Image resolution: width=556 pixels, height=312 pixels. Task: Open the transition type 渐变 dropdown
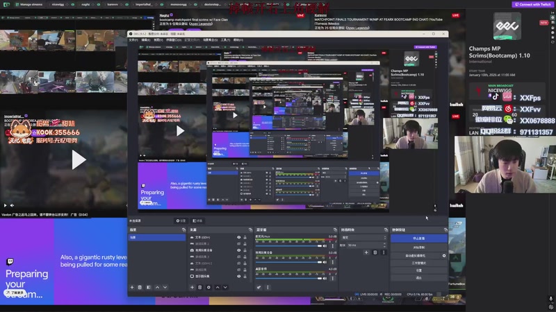click(x=363, y=237)
